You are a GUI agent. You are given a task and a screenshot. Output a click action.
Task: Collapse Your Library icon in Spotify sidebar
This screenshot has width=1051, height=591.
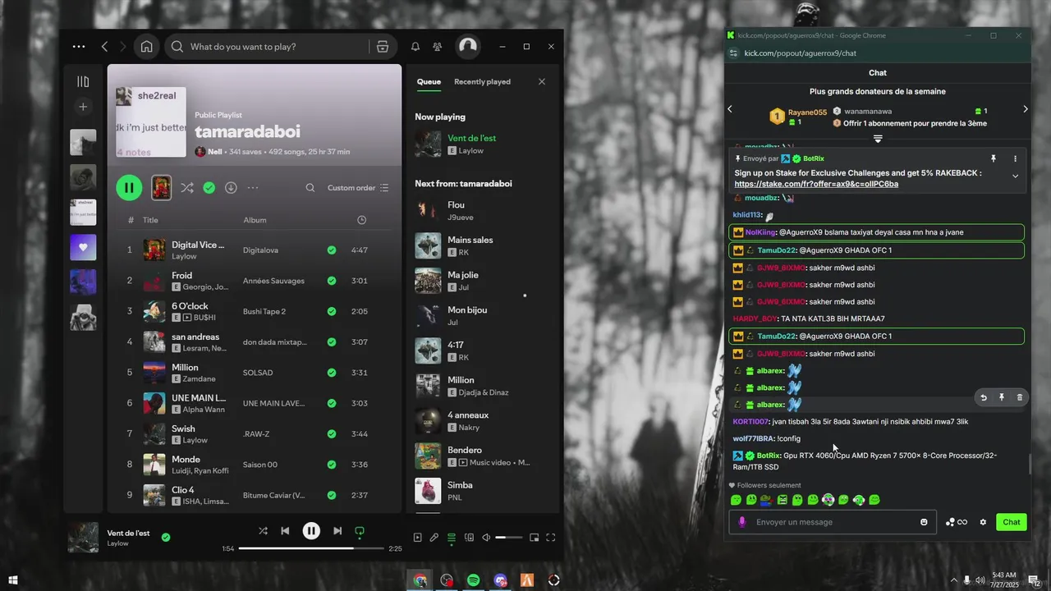83,81
